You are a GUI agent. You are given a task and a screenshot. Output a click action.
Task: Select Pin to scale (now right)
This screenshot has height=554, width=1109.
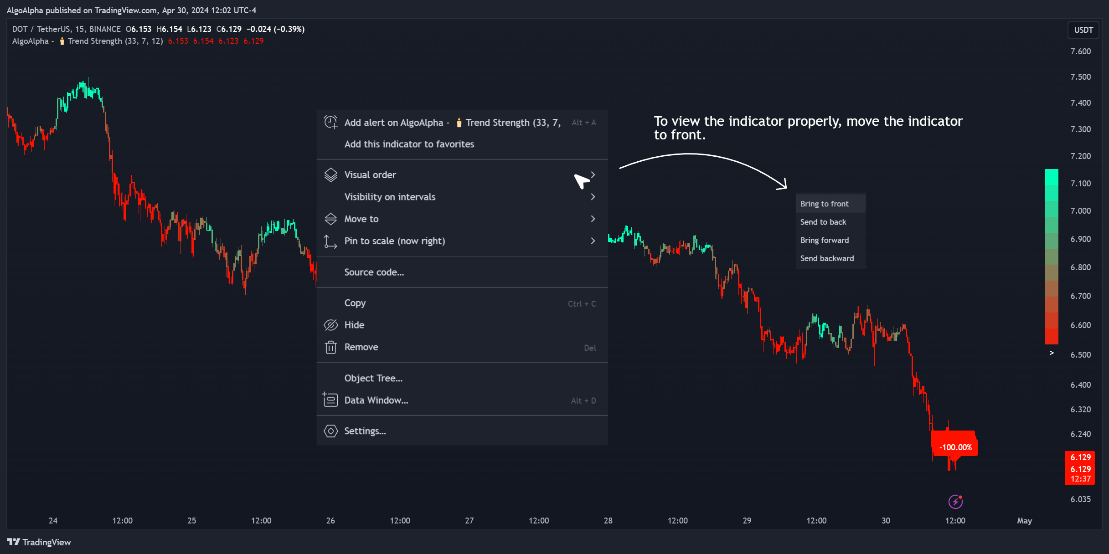[x=462, y=241]
